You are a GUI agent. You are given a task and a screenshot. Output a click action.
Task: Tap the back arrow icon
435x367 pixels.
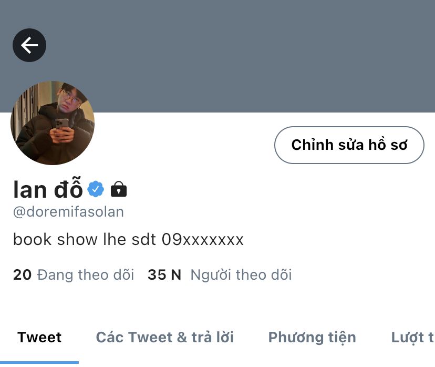coord(29,45)
